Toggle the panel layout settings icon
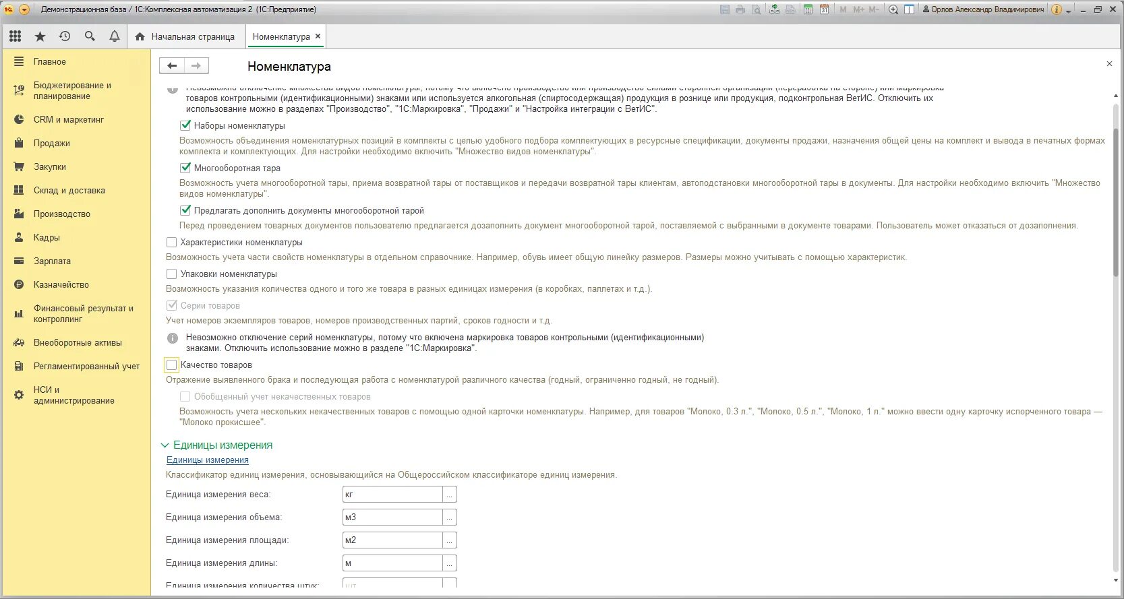The height and width of the screenshot is (599, 1124). click(x=910, y=9)
